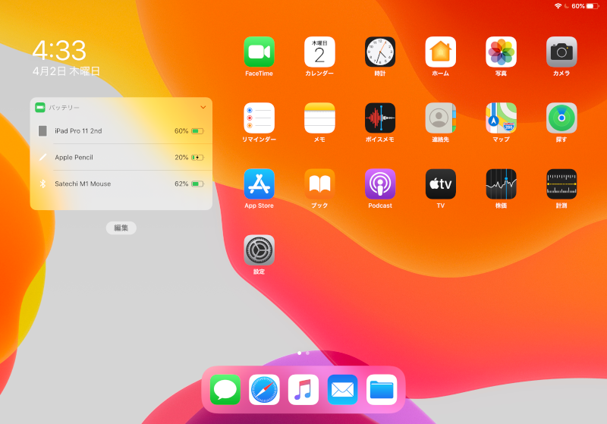607x424 pixels.
Task: Launch Safari from the dock
Action: pos(264,390)
